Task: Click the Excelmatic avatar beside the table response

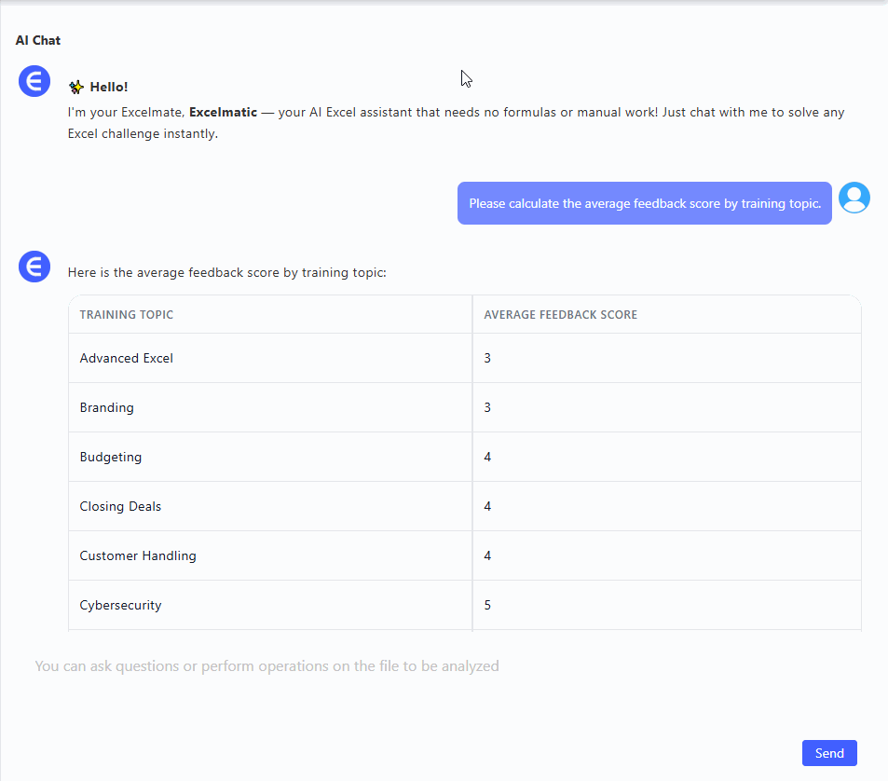Action: coord(34,267)
